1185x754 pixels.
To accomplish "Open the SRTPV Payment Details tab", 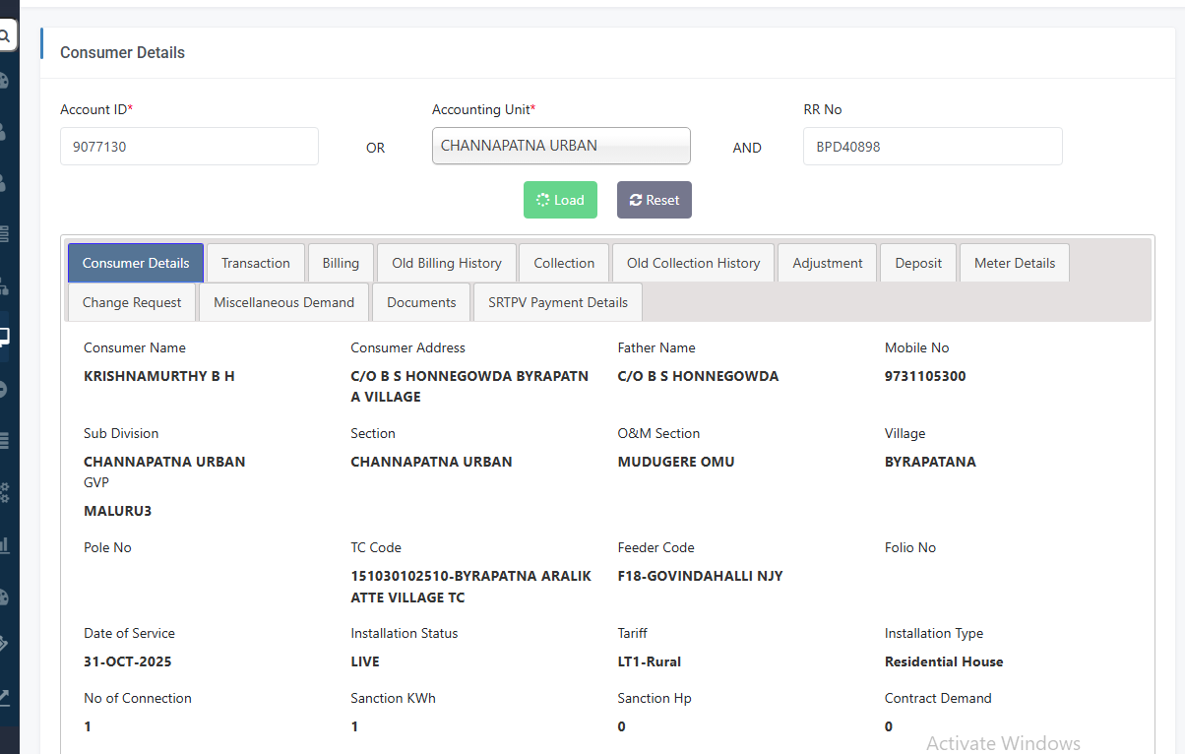I will point(558,302).
